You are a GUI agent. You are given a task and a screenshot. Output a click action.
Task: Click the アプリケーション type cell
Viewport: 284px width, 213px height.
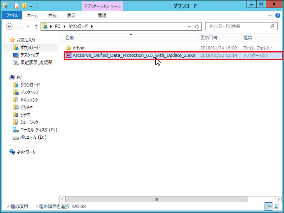pyautogui.click(x=256, y=56)
